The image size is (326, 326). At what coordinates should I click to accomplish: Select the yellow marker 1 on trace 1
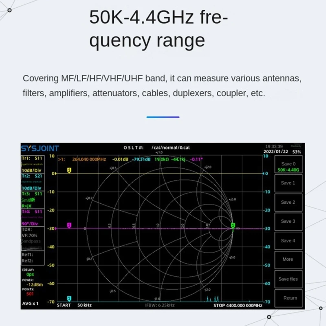pos(69,170)
